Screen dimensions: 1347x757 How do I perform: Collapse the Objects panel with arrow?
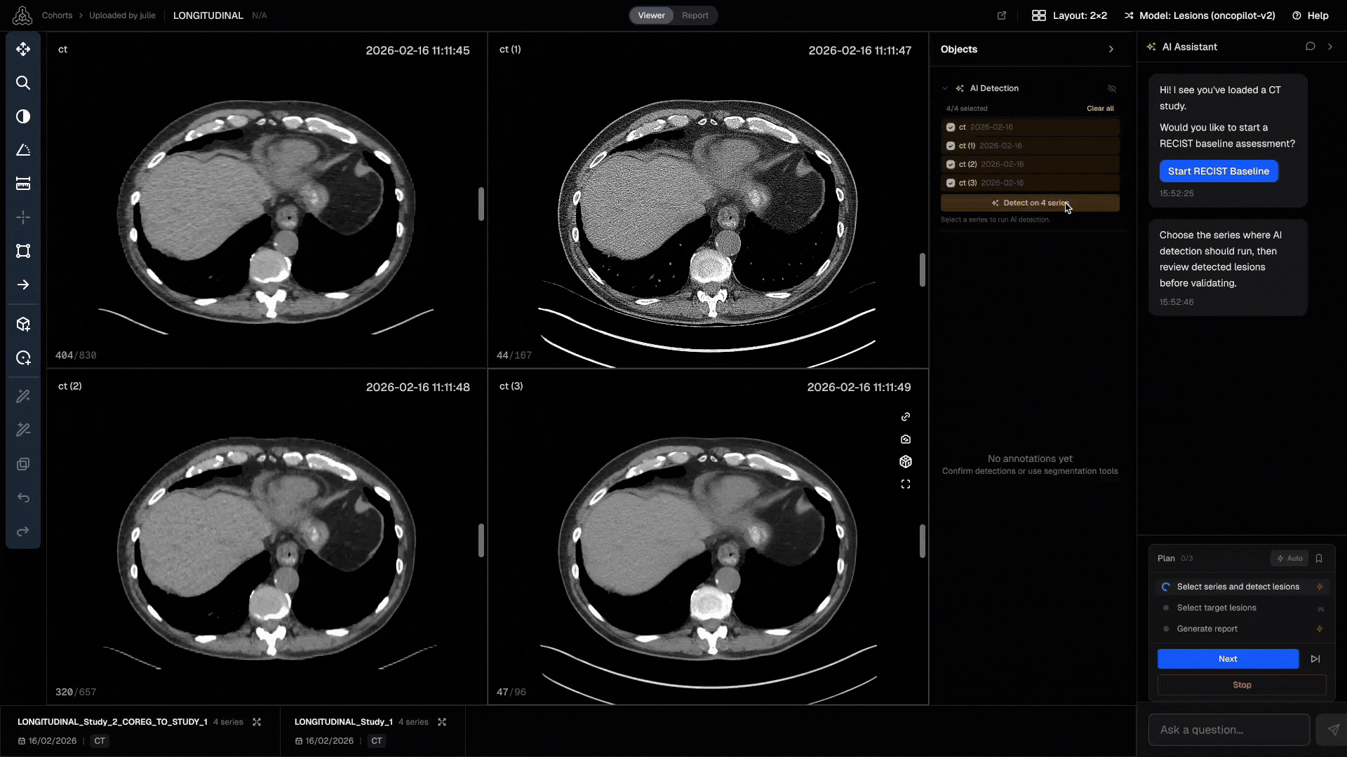tap(1111, 49)
